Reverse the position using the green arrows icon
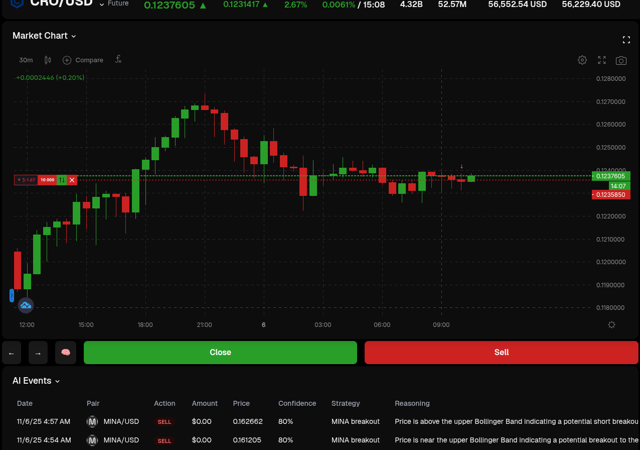Viewport: 640px width, 450px height. 61,180
